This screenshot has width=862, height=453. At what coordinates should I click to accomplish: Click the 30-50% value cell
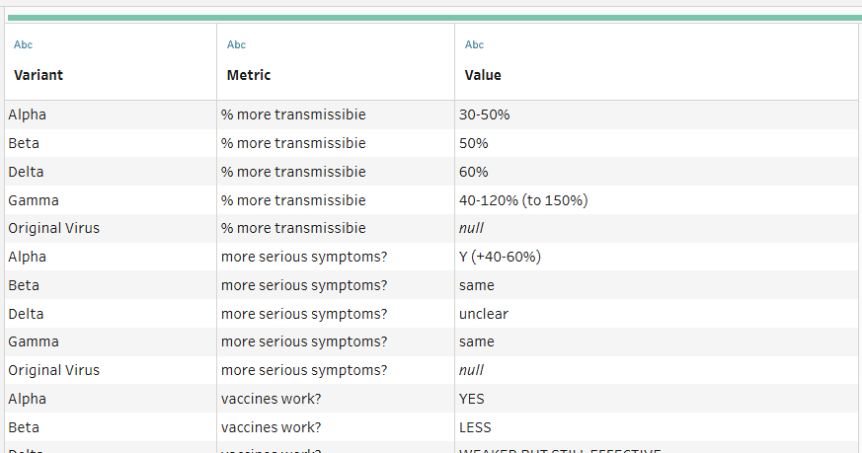click(x=484, y=114)
